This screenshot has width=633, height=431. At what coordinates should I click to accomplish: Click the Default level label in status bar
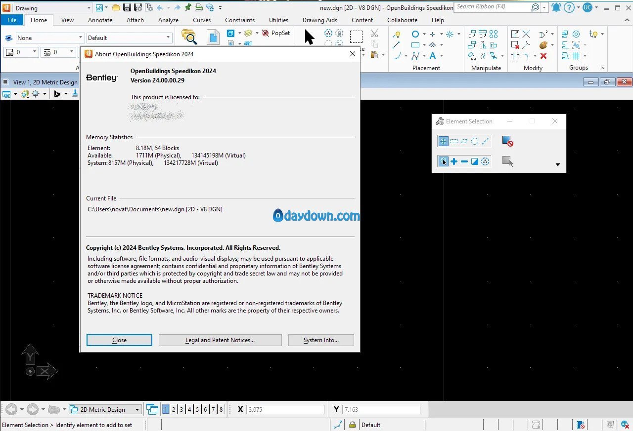click(x=371, y=425)
